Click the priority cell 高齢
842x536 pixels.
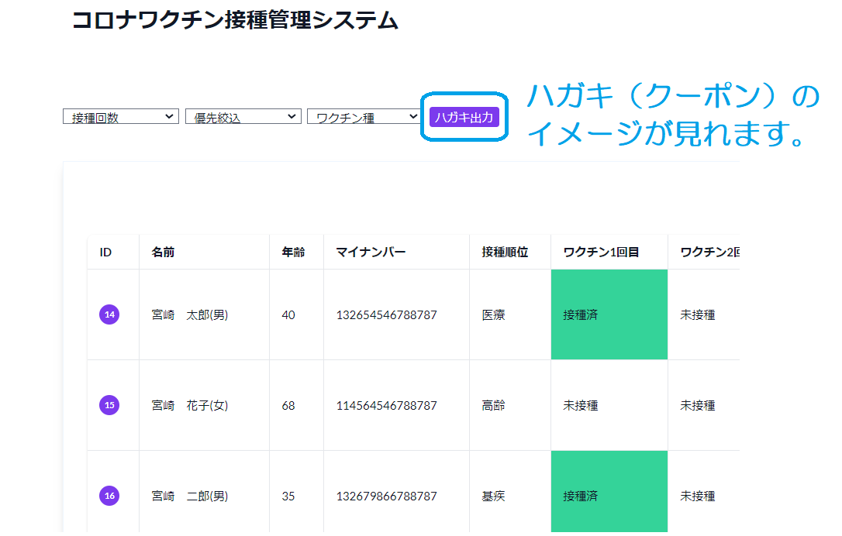[494, 406]
